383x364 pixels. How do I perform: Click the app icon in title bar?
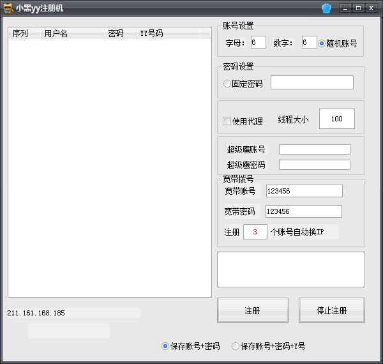click(8, 8)
